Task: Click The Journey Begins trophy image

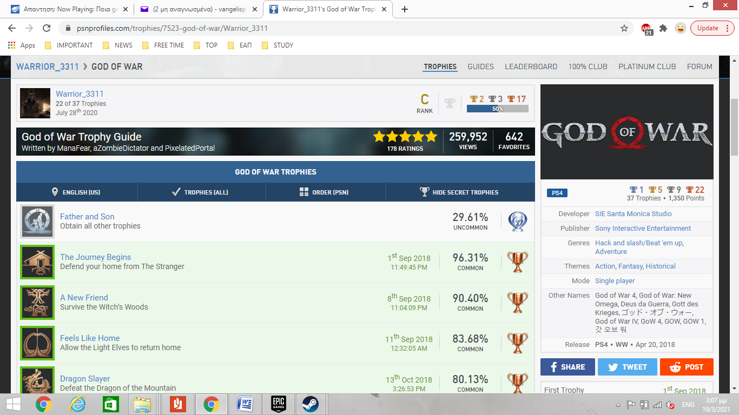Action: pyautogui.click(x=37, y=262)
